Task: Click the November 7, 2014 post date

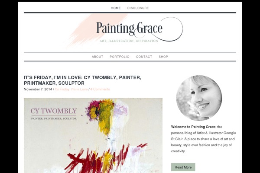Action: coord(38,89)
